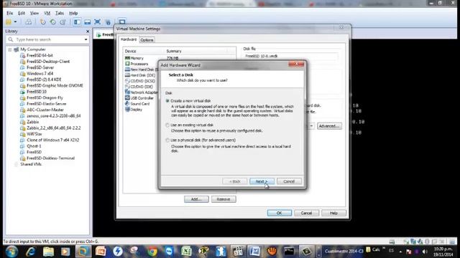Open the Help menu
This screenshot has width=460, height=258.
point(73,13)
